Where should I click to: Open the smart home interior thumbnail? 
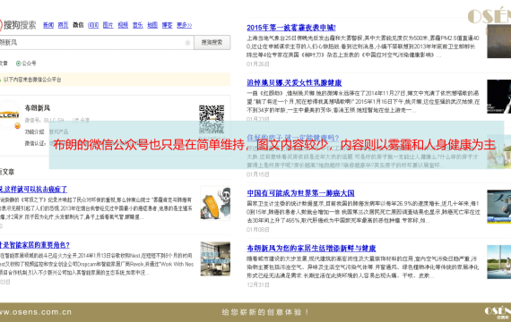215,258
